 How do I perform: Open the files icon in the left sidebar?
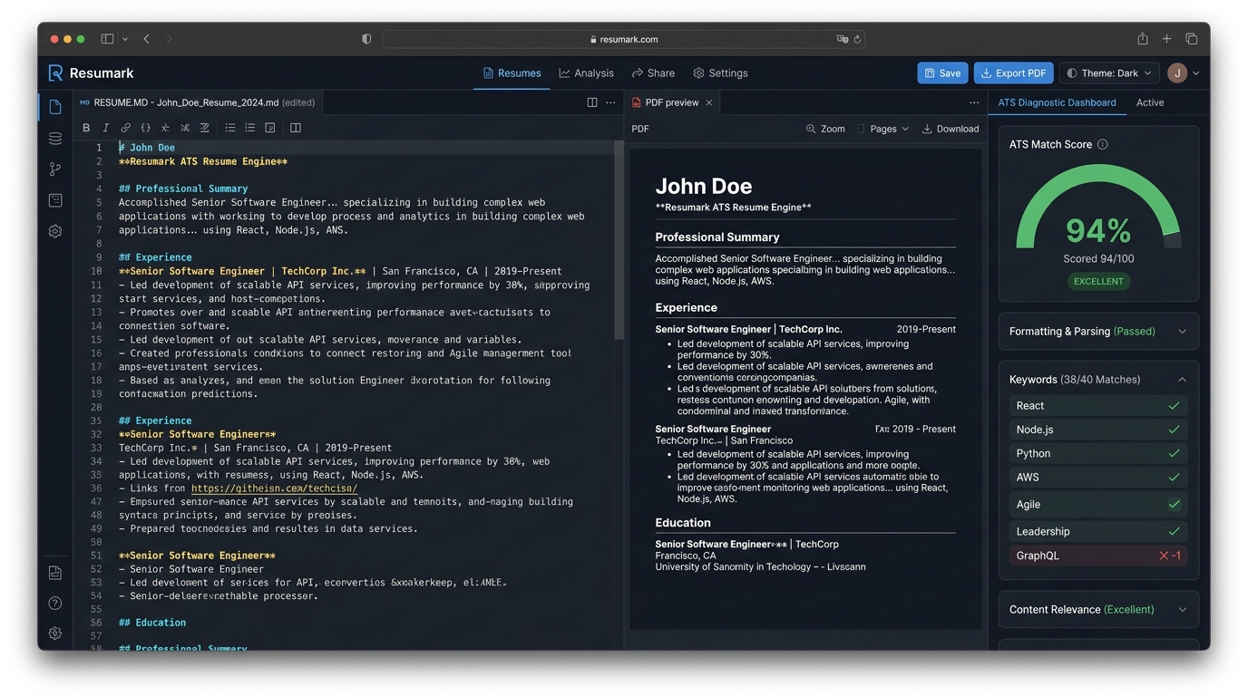pos(55,107)
